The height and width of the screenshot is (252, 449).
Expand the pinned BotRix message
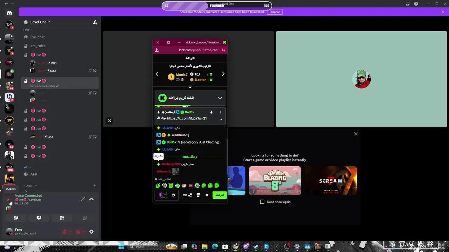pos(221,120)
